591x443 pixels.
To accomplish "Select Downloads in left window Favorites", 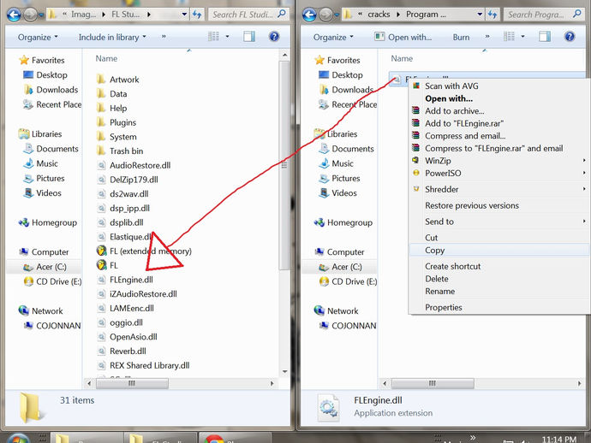I will click(51, 90).
